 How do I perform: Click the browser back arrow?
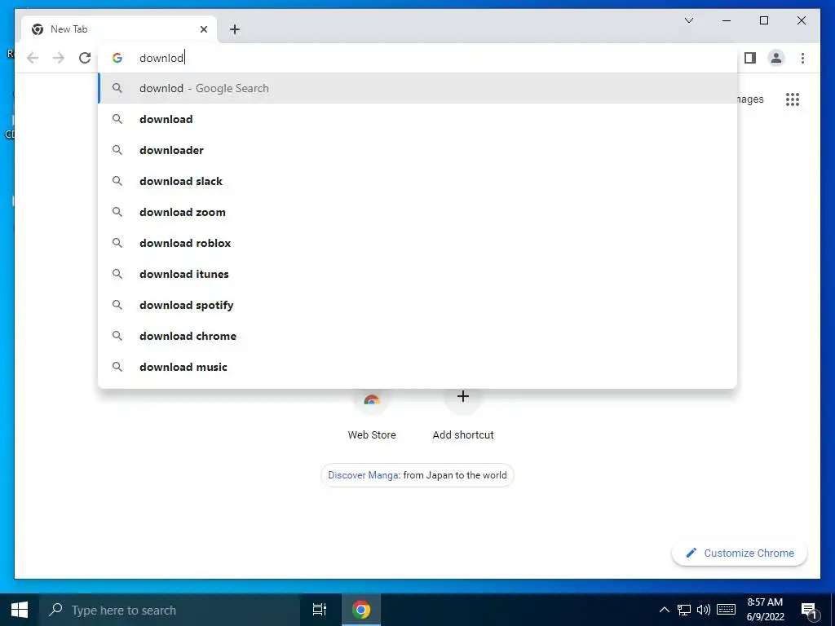[33, 58]
